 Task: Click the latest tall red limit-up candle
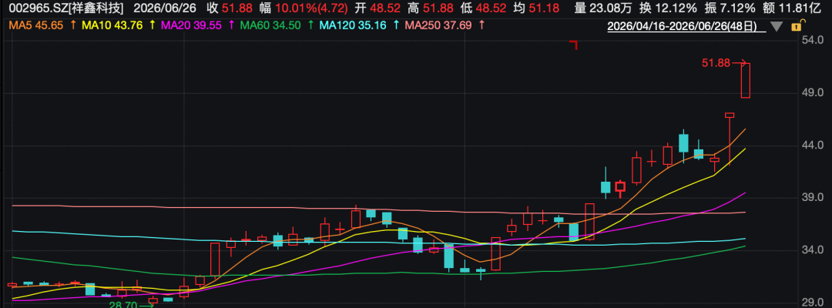746,81
